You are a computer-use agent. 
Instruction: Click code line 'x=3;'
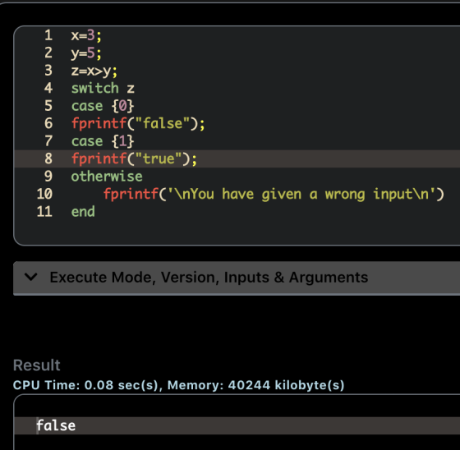pyautogui.click(x=86, y=35)
